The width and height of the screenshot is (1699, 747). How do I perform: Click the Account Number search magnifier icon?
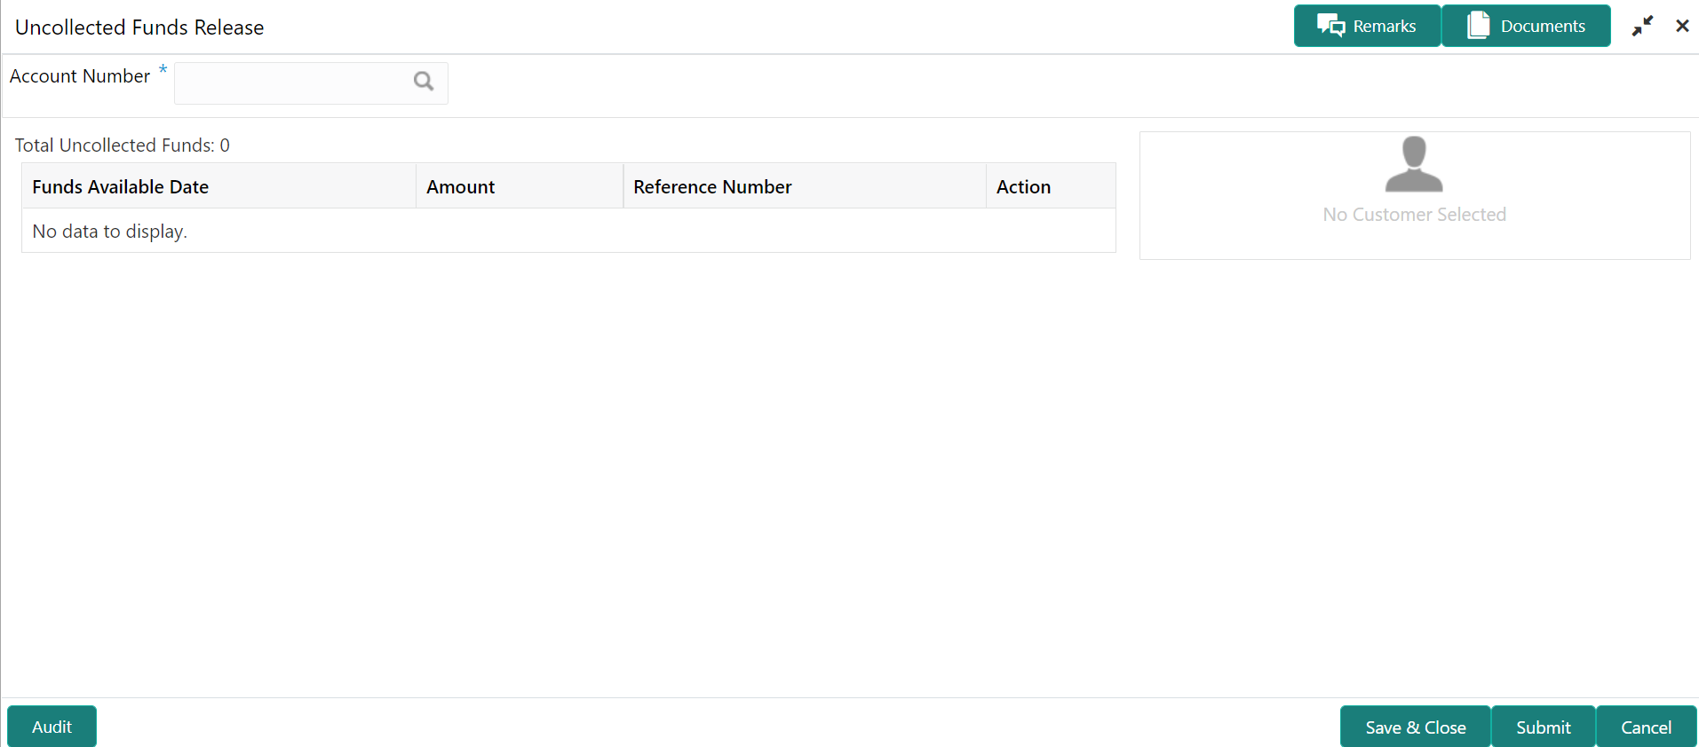(424, 82)
